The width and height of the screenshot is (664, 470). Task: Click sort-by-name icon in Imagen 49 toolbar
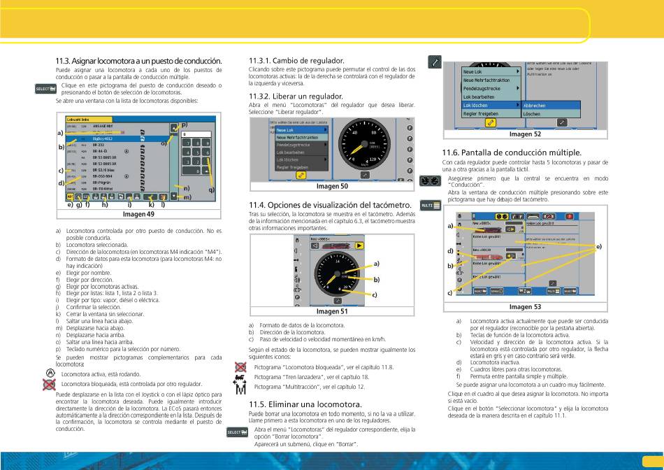(x=71, y=197)
